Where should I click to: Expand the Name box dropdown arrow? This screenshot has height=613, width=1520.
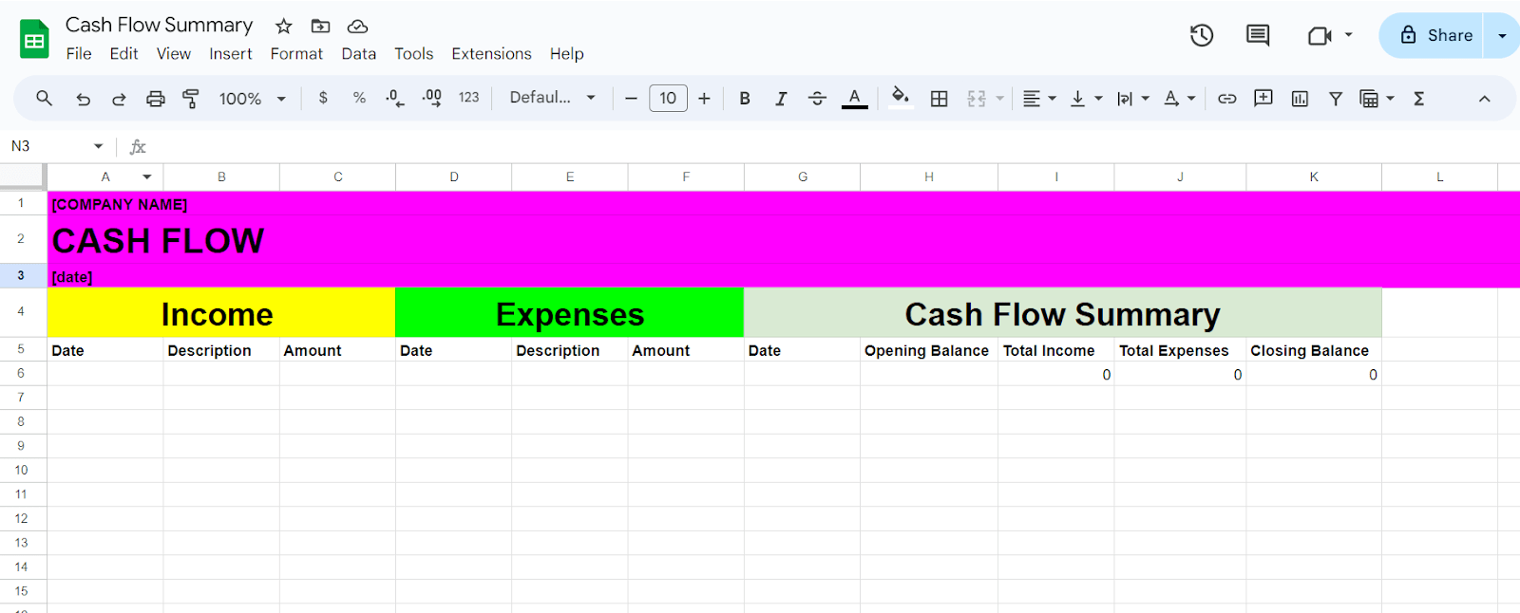click(x=98, y=146)
